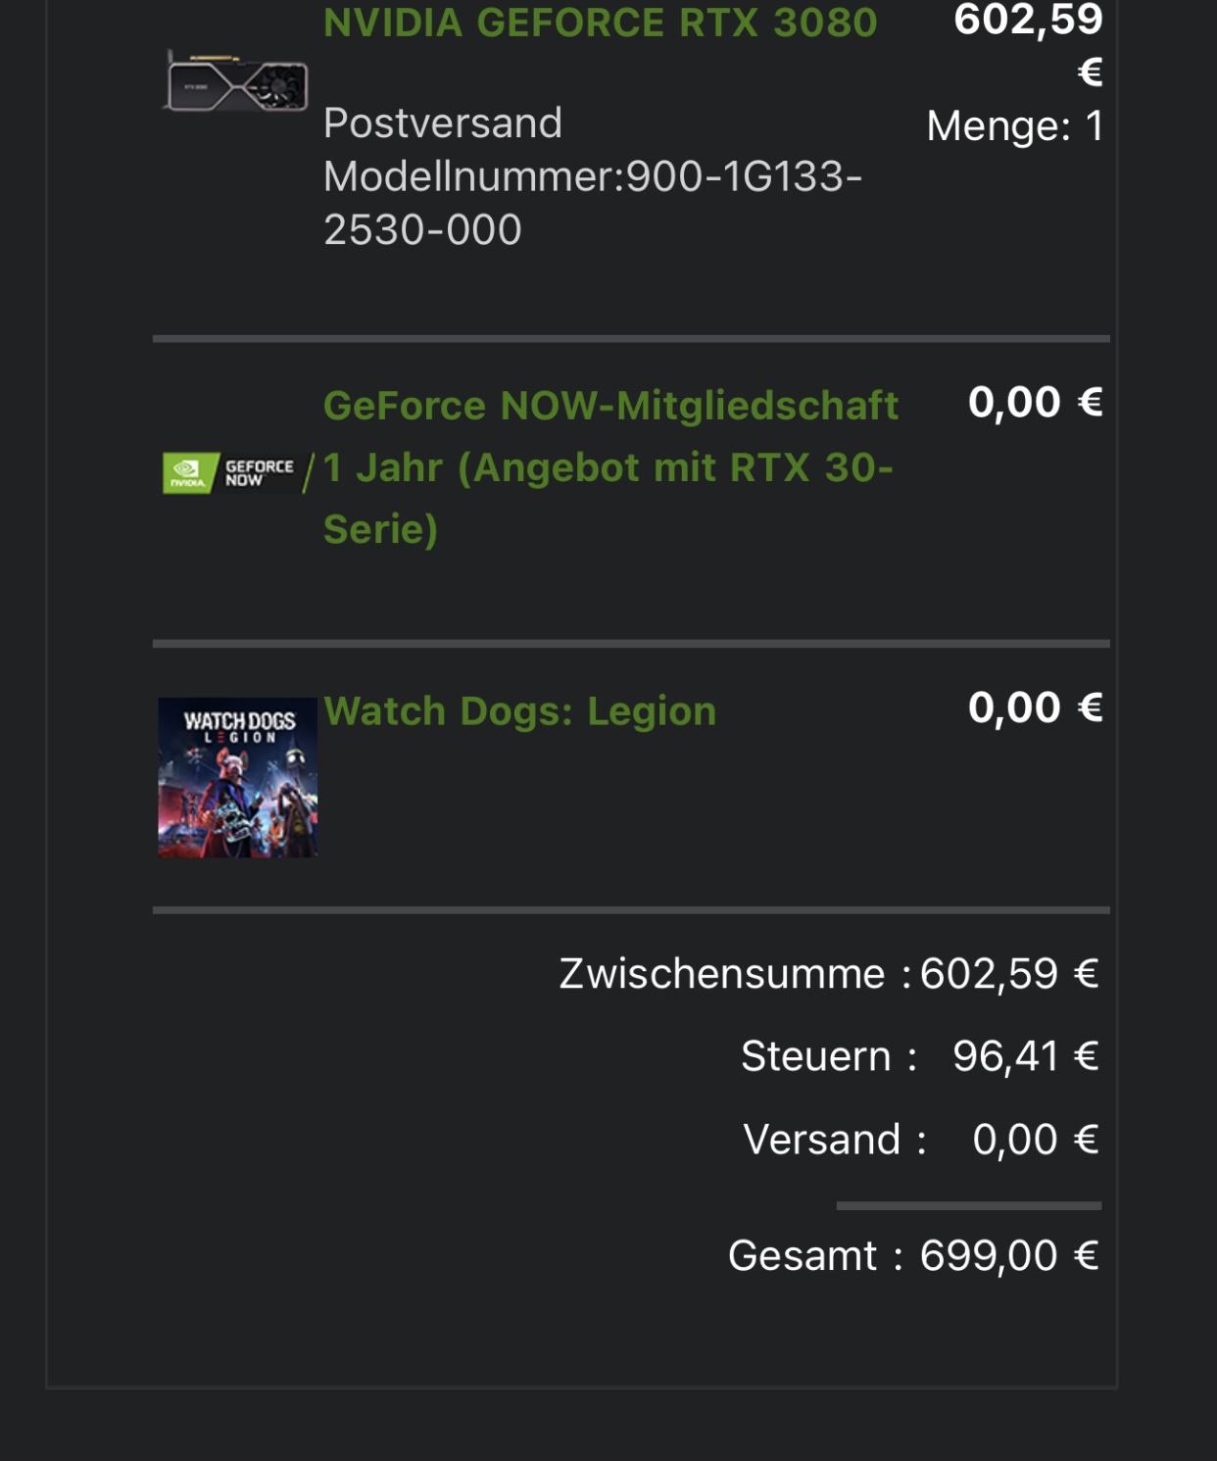
Task: Open the Watch Dogs: Legion title link
Action: pos(519,711)
